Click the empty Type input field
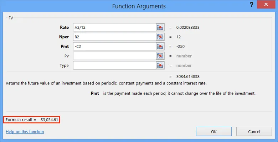 [114, 65]
